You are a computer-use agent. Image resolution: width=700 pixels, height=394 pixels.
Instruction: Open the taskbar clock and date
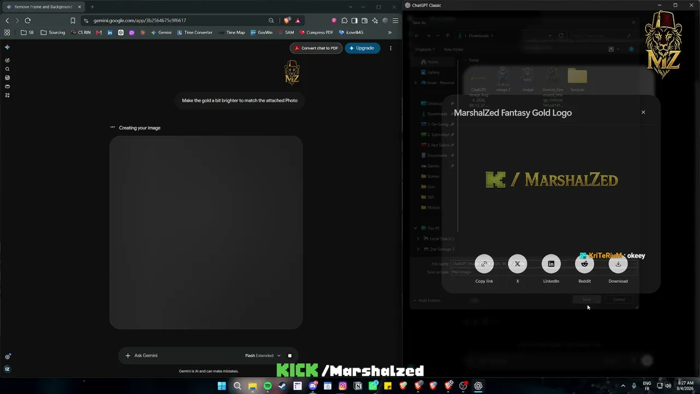coord(685,386)
